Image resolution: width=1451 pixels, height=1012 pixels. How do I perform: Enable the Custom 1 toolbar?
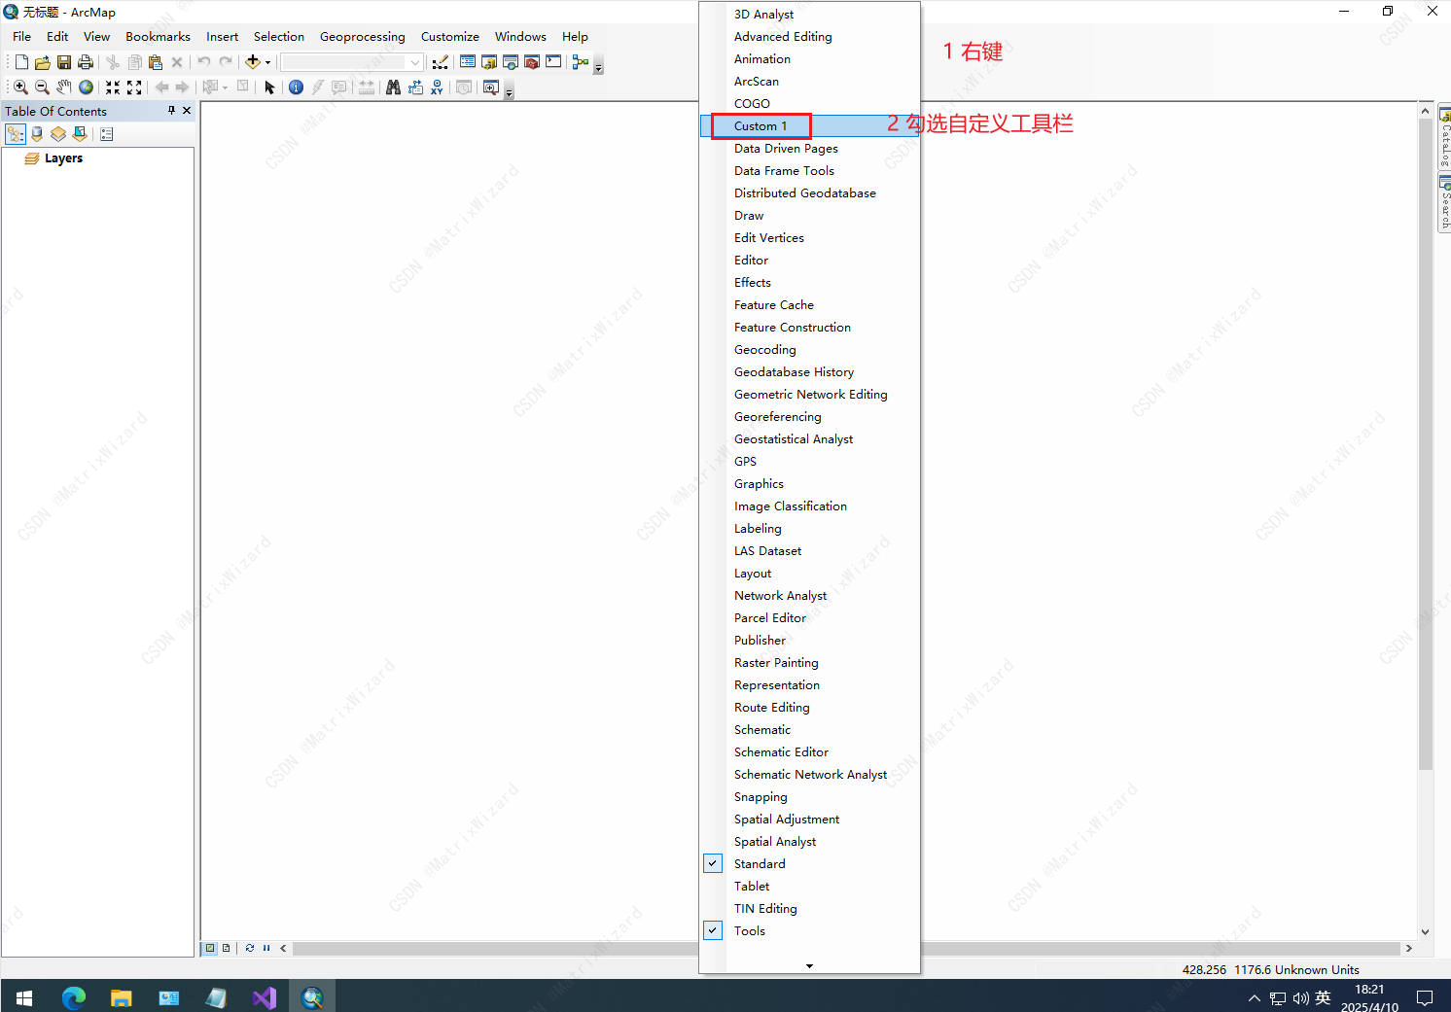pos(809,125)
